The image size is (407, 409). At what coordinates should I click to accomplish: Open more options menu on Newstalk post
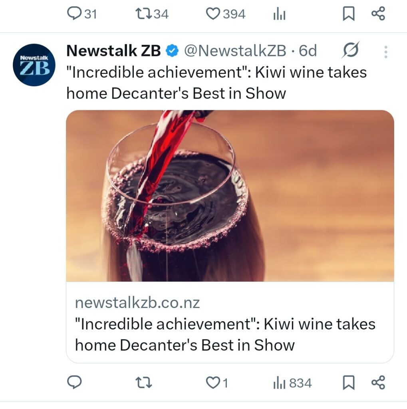click(385, 52)
